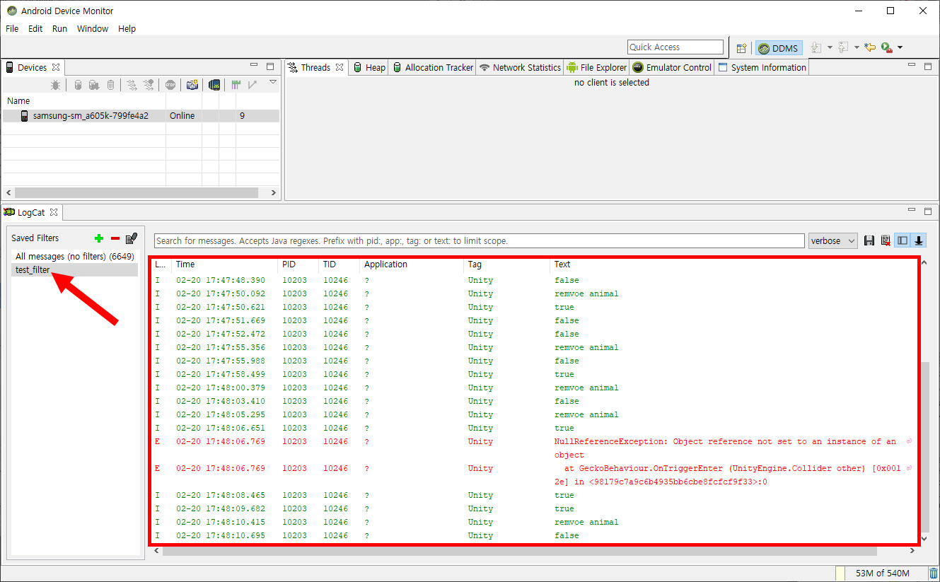
Task: Switch to the Network Statistics tab
Action: coord(520,67)
